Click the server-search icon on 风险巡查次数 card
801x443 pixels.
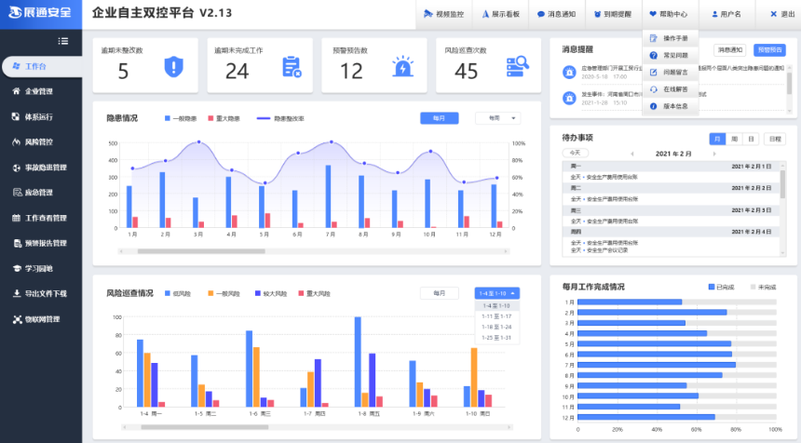(x=518, y=66)
